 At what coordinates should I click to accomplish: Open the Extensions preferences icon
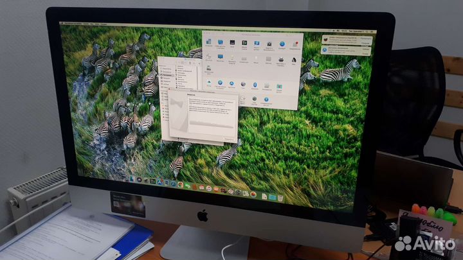click(x=267, y=85)
